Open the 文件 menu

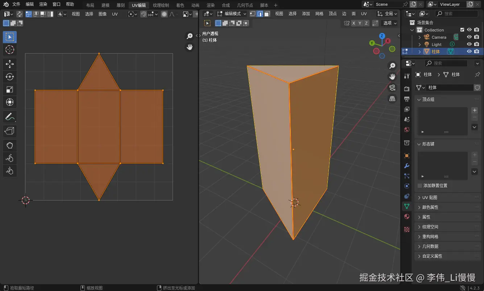16,4
